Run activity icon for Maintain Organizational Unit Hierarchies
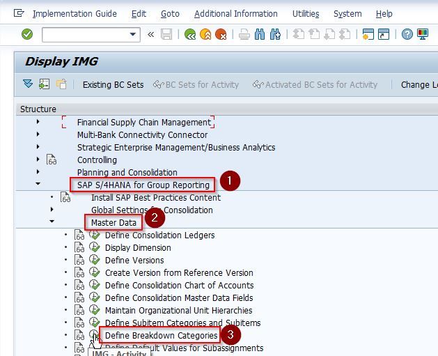Image resolution: width=438 pixels, height=356 pixels. coord(95,309)
